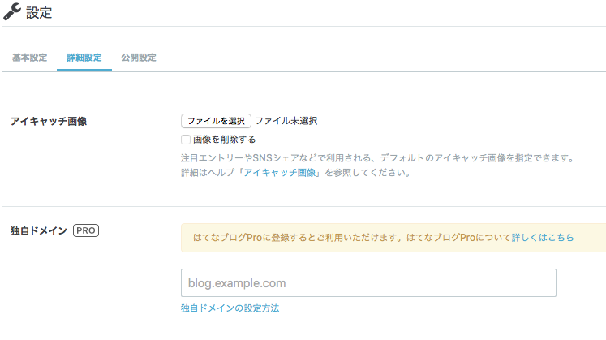Click the PRO badge next to 独自ドメイン

pyautogui.click(x=86, y=230)
